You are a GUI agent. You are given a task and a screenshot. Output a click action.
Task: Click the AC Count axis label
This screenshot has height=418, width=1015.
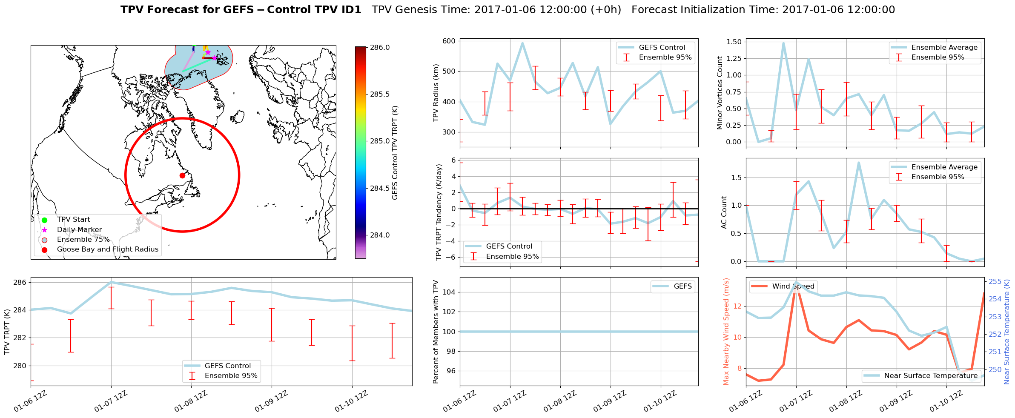pos(724,212)
